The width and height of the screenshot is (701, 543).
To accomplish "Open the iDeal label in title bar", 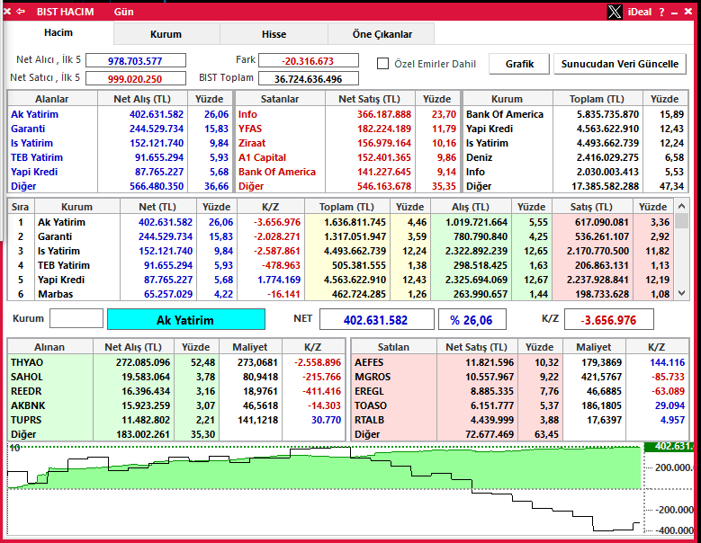I will [640, 12].
